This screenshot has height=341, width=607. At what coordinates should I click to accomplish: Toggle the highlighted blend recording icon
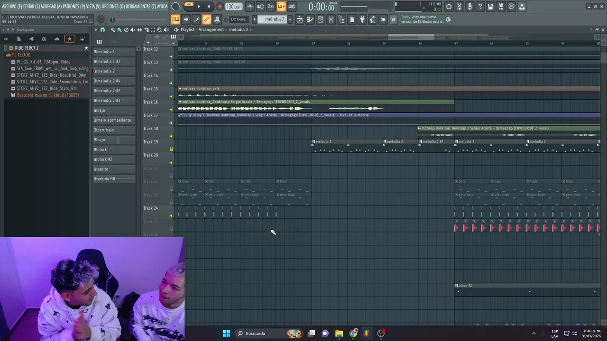point(281,6)
